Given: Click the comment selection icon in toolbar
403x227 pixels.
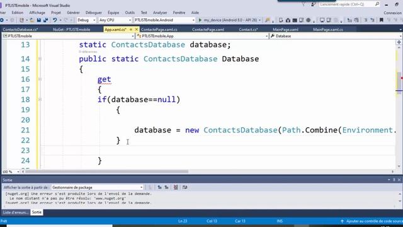Looking at the screenshot, I should click(x=349, y=20).
